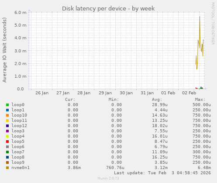Screen dimensions: 217x183
Task: Click nvme0n1 average value 3.12m
Action: tap(161, 168)
